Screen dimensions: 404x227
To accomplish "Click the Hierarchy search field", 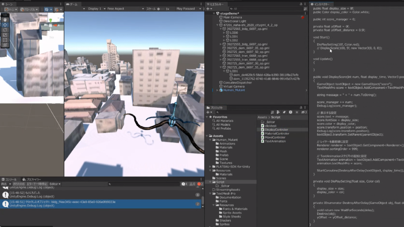I will (x=266, y=9).
